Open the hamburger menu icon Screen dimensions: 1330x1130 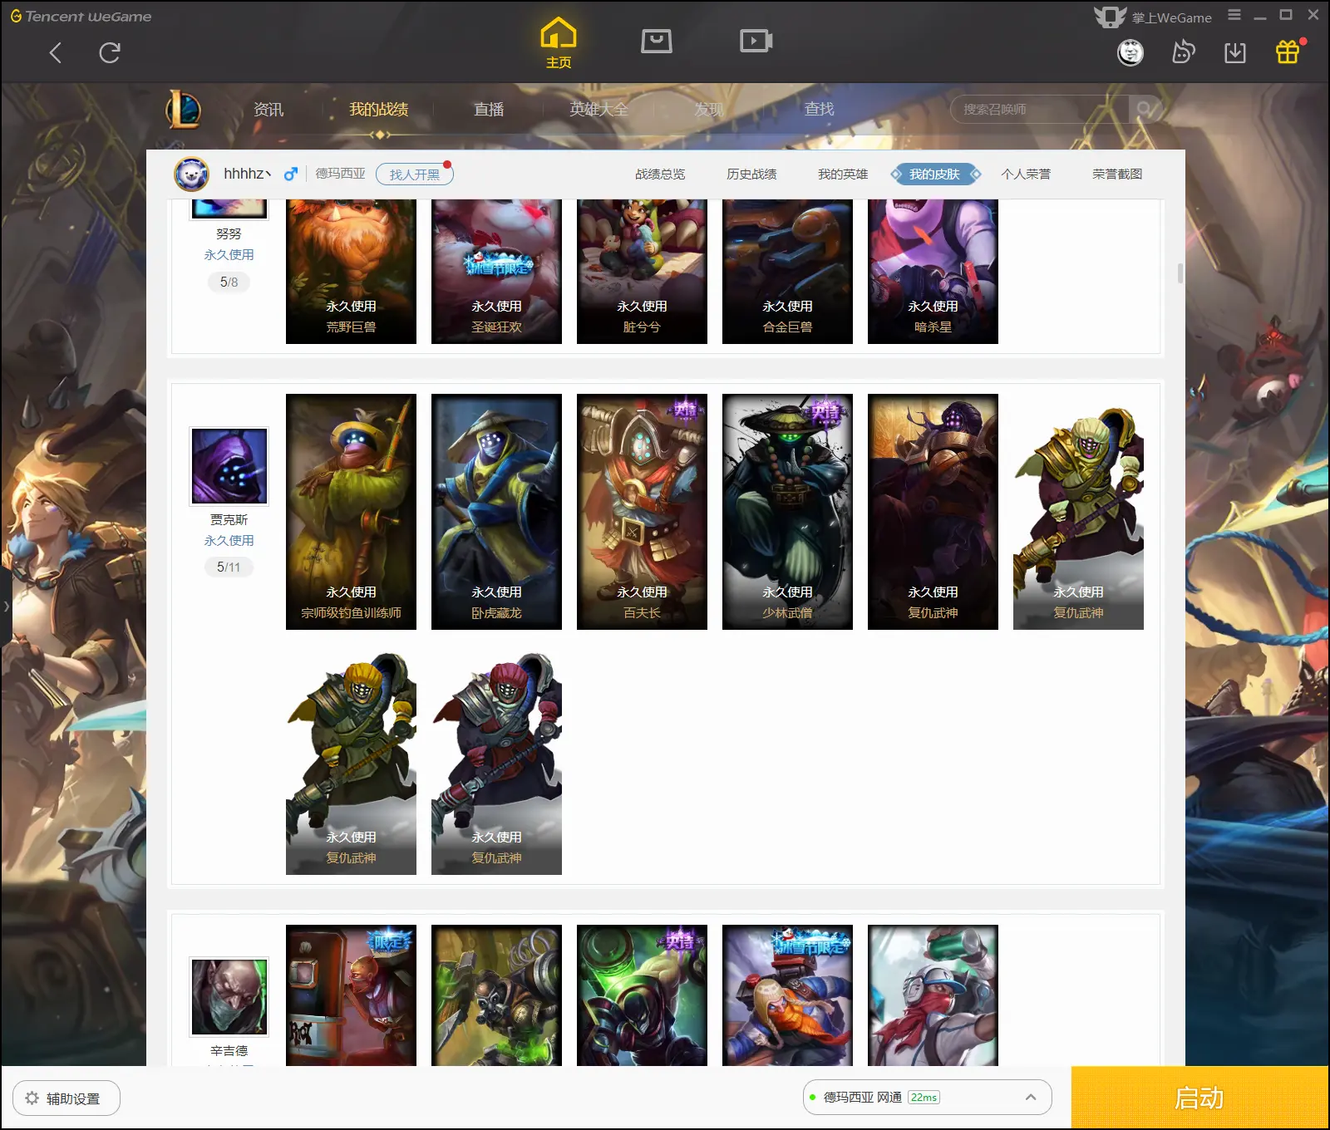pyautogui.click(x=1234, y=15)
